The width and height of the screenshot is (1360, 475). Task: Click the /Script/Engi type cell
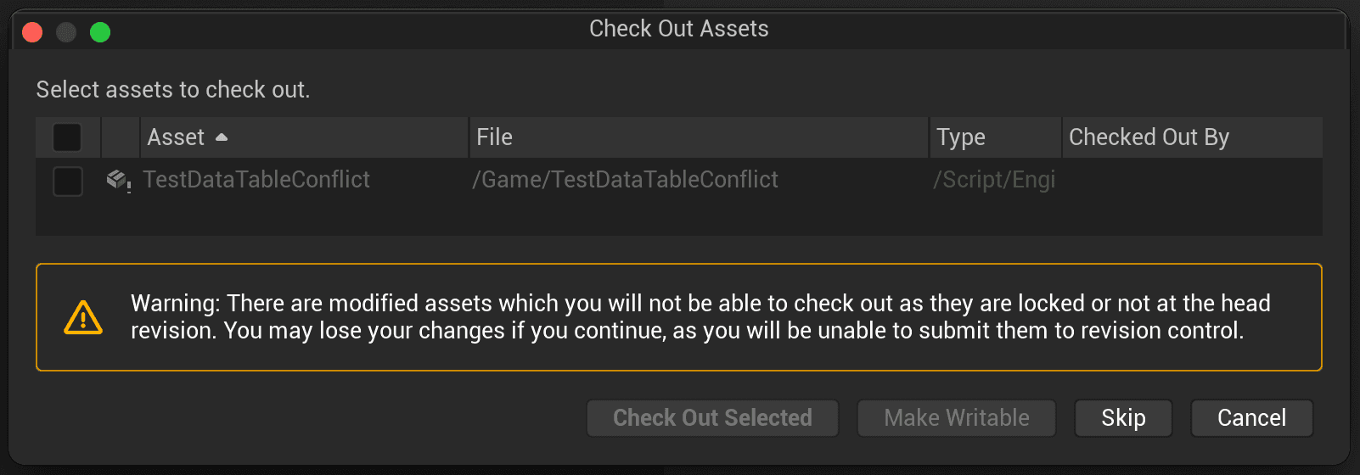(x=994, y=180)
